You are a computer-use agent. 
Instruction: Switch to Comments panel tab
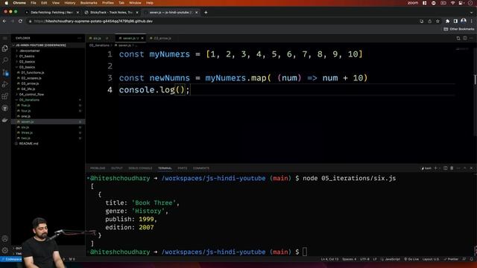(x=201, y=168)
